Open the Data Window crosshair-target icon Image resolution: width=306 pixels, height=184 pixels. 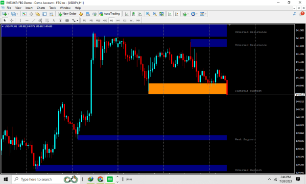[x=31, y=14]
